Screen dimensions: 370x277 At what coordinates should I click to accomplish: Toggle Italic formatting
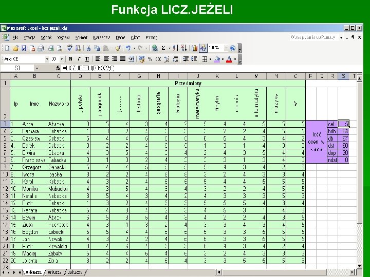click(x=79, y=59)
